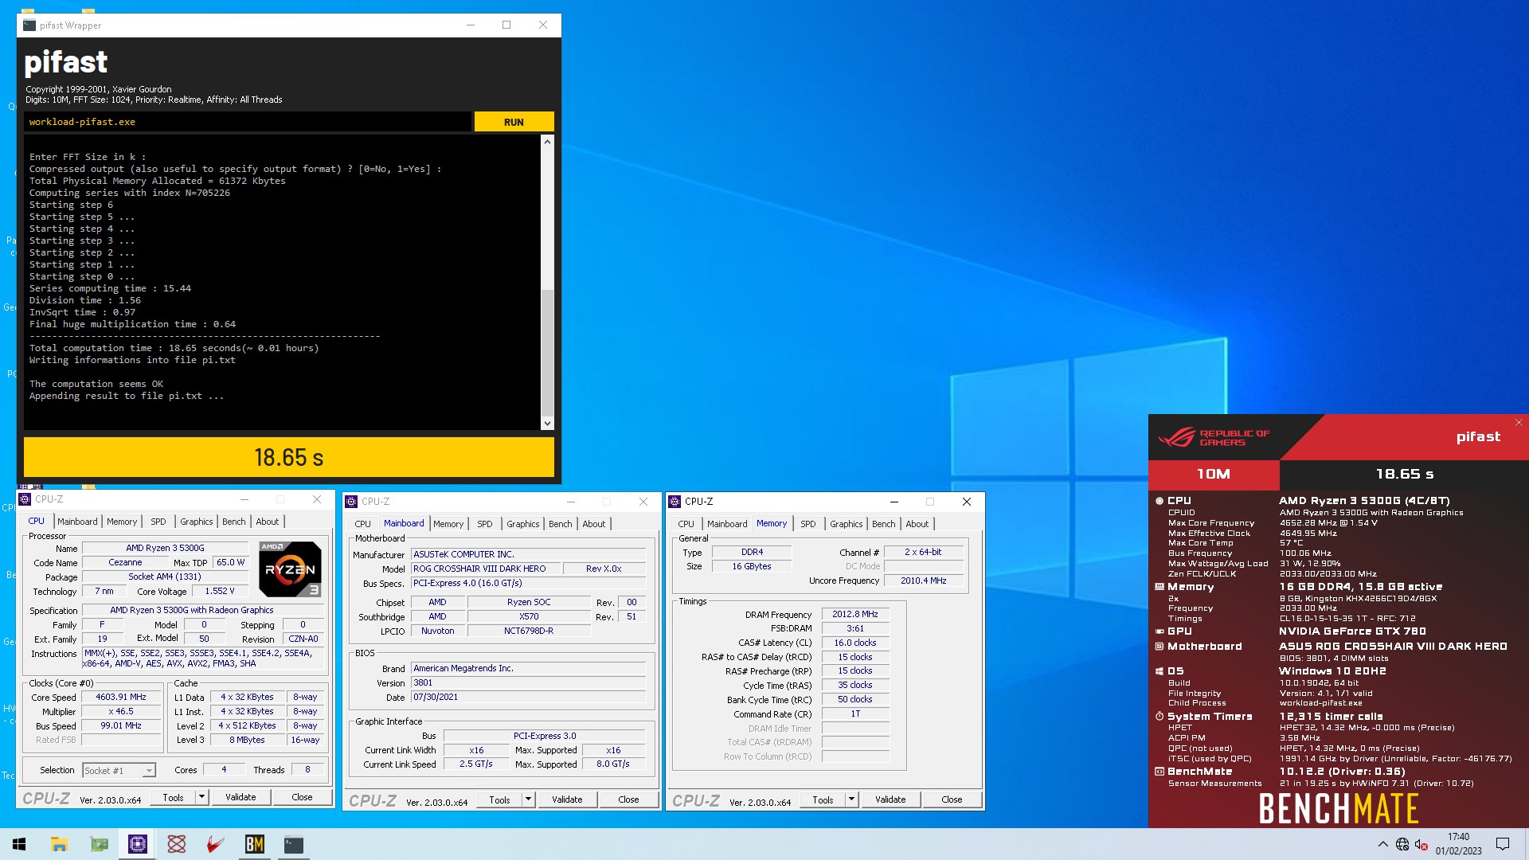Click the 18.65 s result bar in pifast
The height and width of the screenshot is (860, 1529).
click(x=289, y=457)
